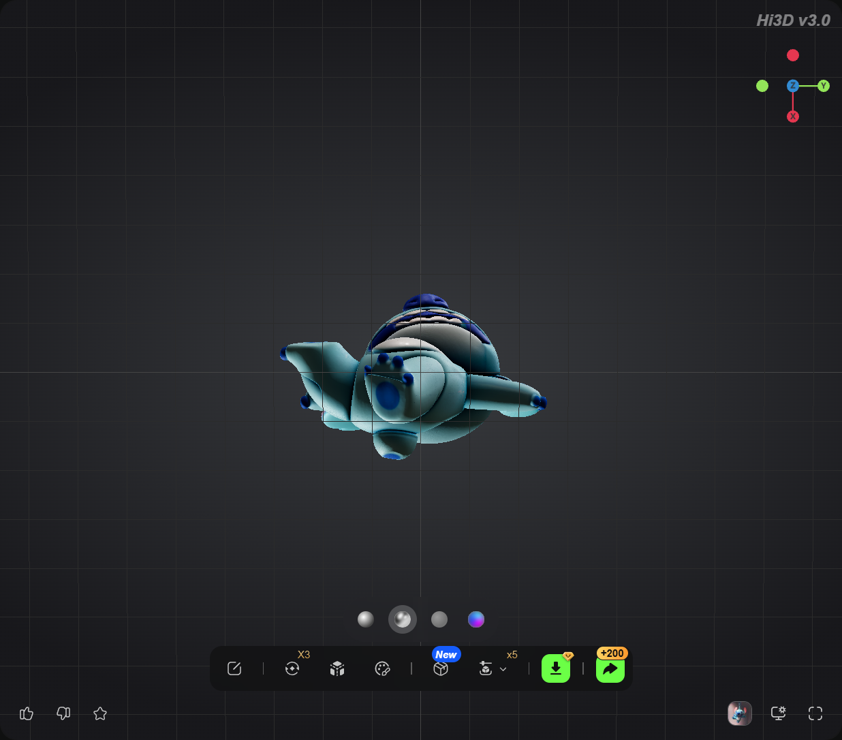Click the 3D print icon labeled x5

click(486, 668)
